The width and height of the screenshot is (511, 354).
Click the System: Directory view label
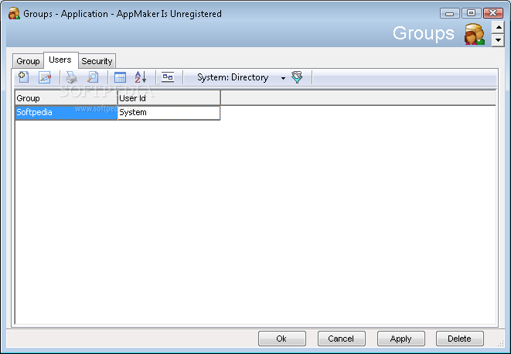233,77
